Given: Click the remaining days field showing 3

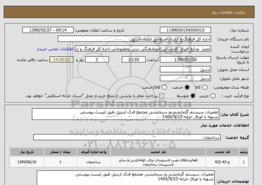Looking at the screenshot, I should pos(97,60).
